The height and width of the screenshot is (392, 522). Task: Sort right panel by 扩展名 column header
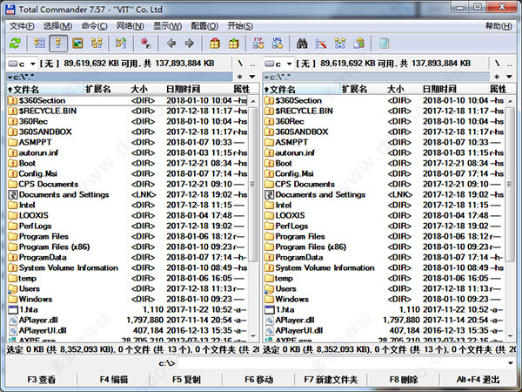tap(355, 89)
